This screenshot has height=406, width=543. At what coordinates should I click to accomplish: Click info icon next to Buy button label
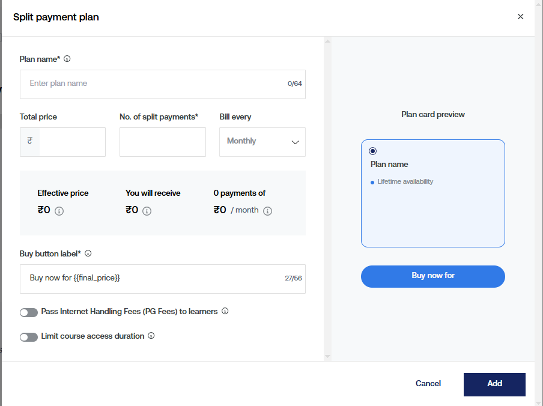click(88, 253)
